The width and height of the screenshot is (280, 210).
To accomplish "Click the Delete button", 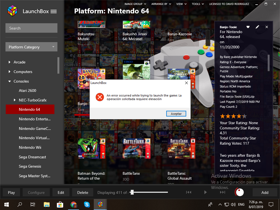I will (83, 192).
